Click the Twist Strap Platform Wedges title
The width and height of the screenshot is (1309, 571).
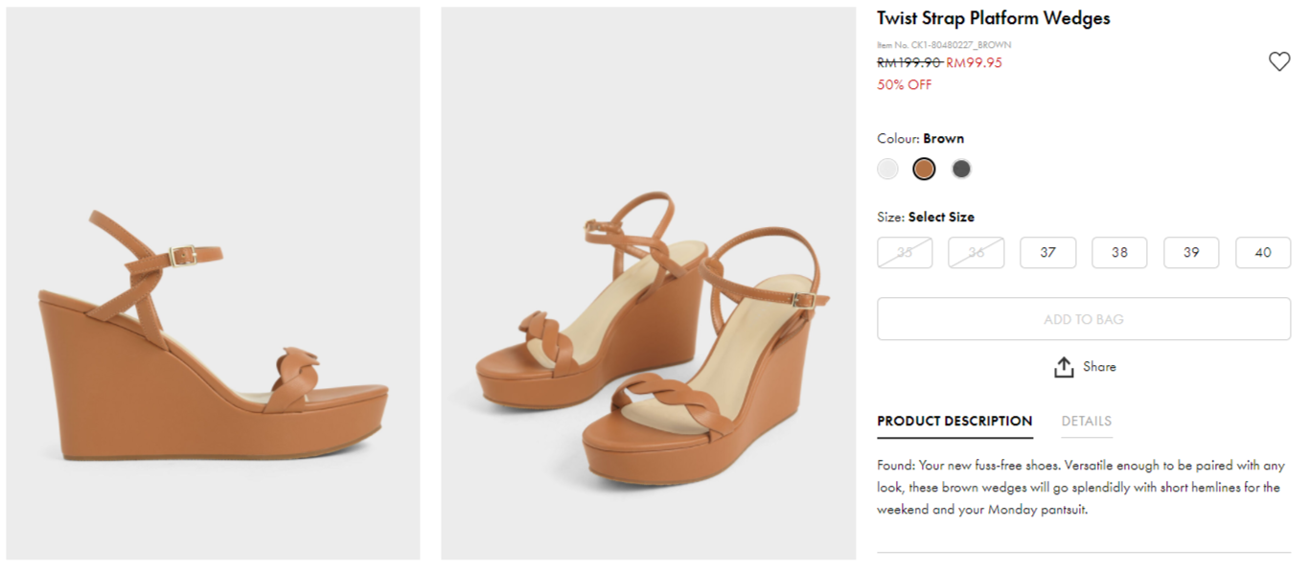pyautogui.click(x=993, y=18)
